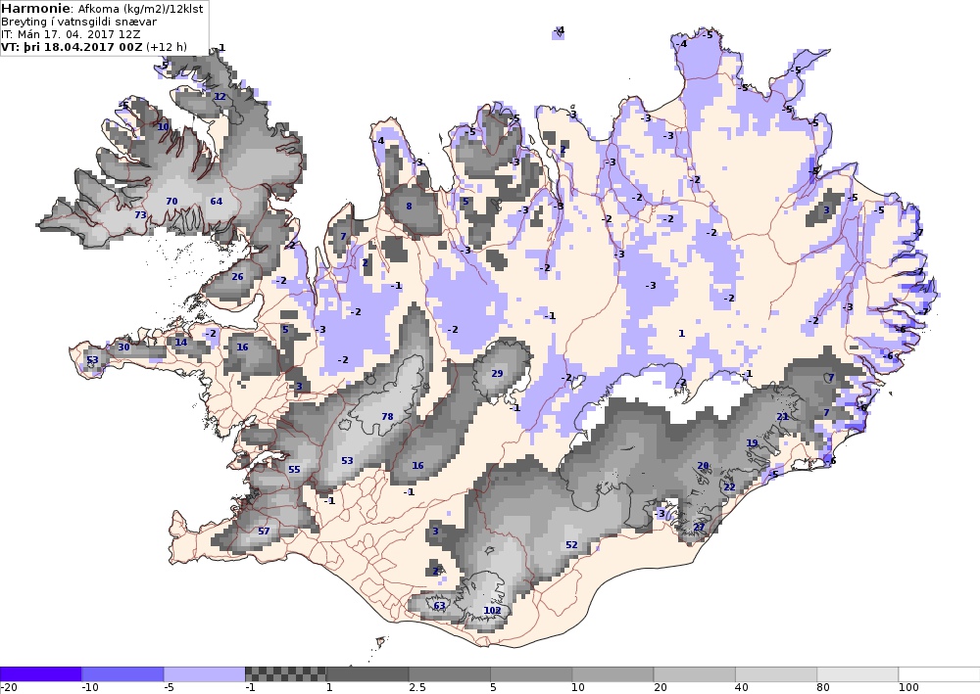Click the map value 19 in the southeast

(752, 443)
